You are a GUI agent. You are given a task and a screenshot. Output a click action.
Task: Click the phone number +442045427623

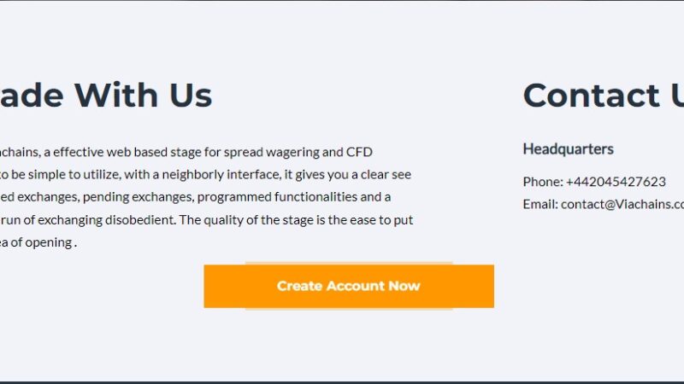tap(616, 182)
